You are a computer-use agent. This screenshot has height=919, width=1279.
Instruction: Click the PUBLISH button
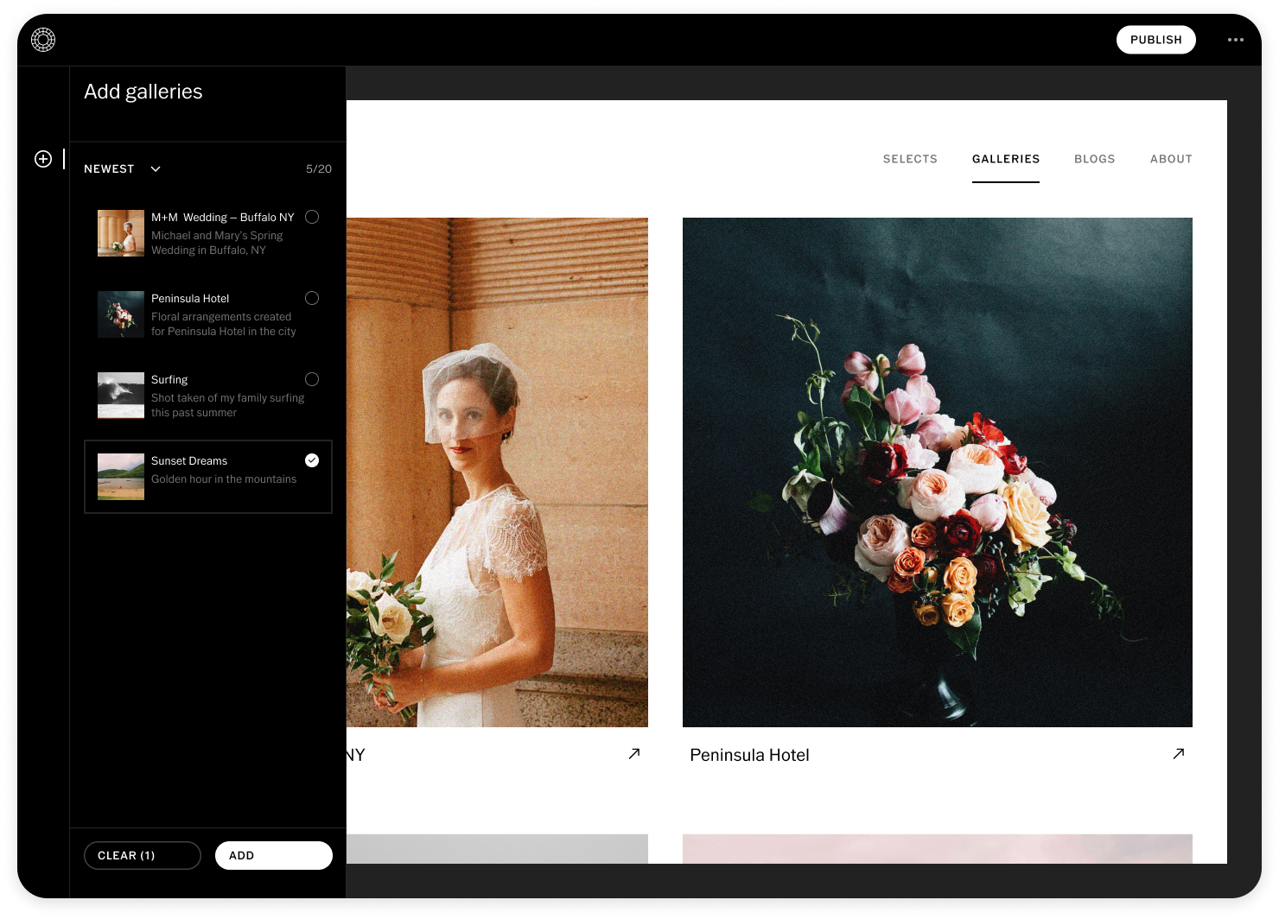tap(1156, 40)
